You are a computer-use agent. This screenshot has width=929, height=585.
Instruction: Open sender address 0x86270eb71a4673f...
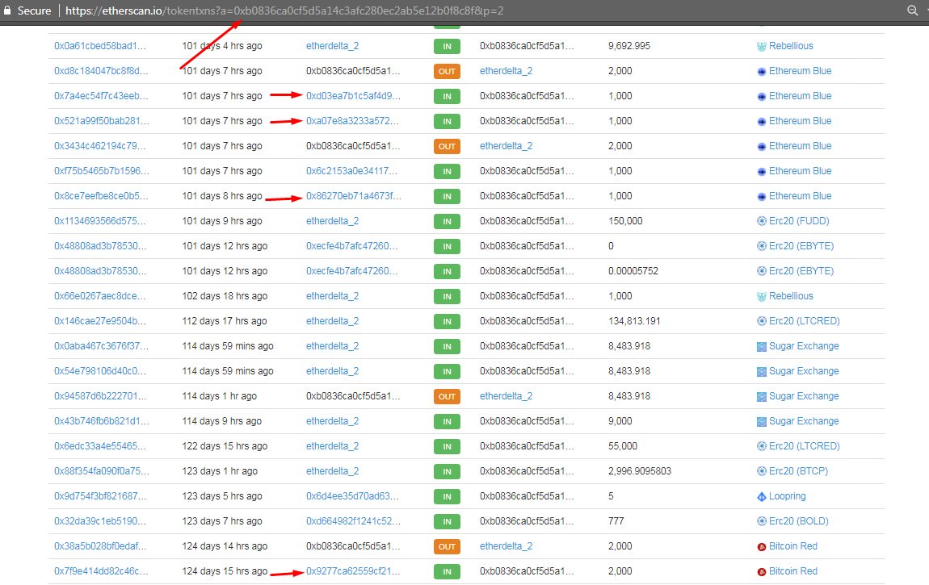click(354, 196)
